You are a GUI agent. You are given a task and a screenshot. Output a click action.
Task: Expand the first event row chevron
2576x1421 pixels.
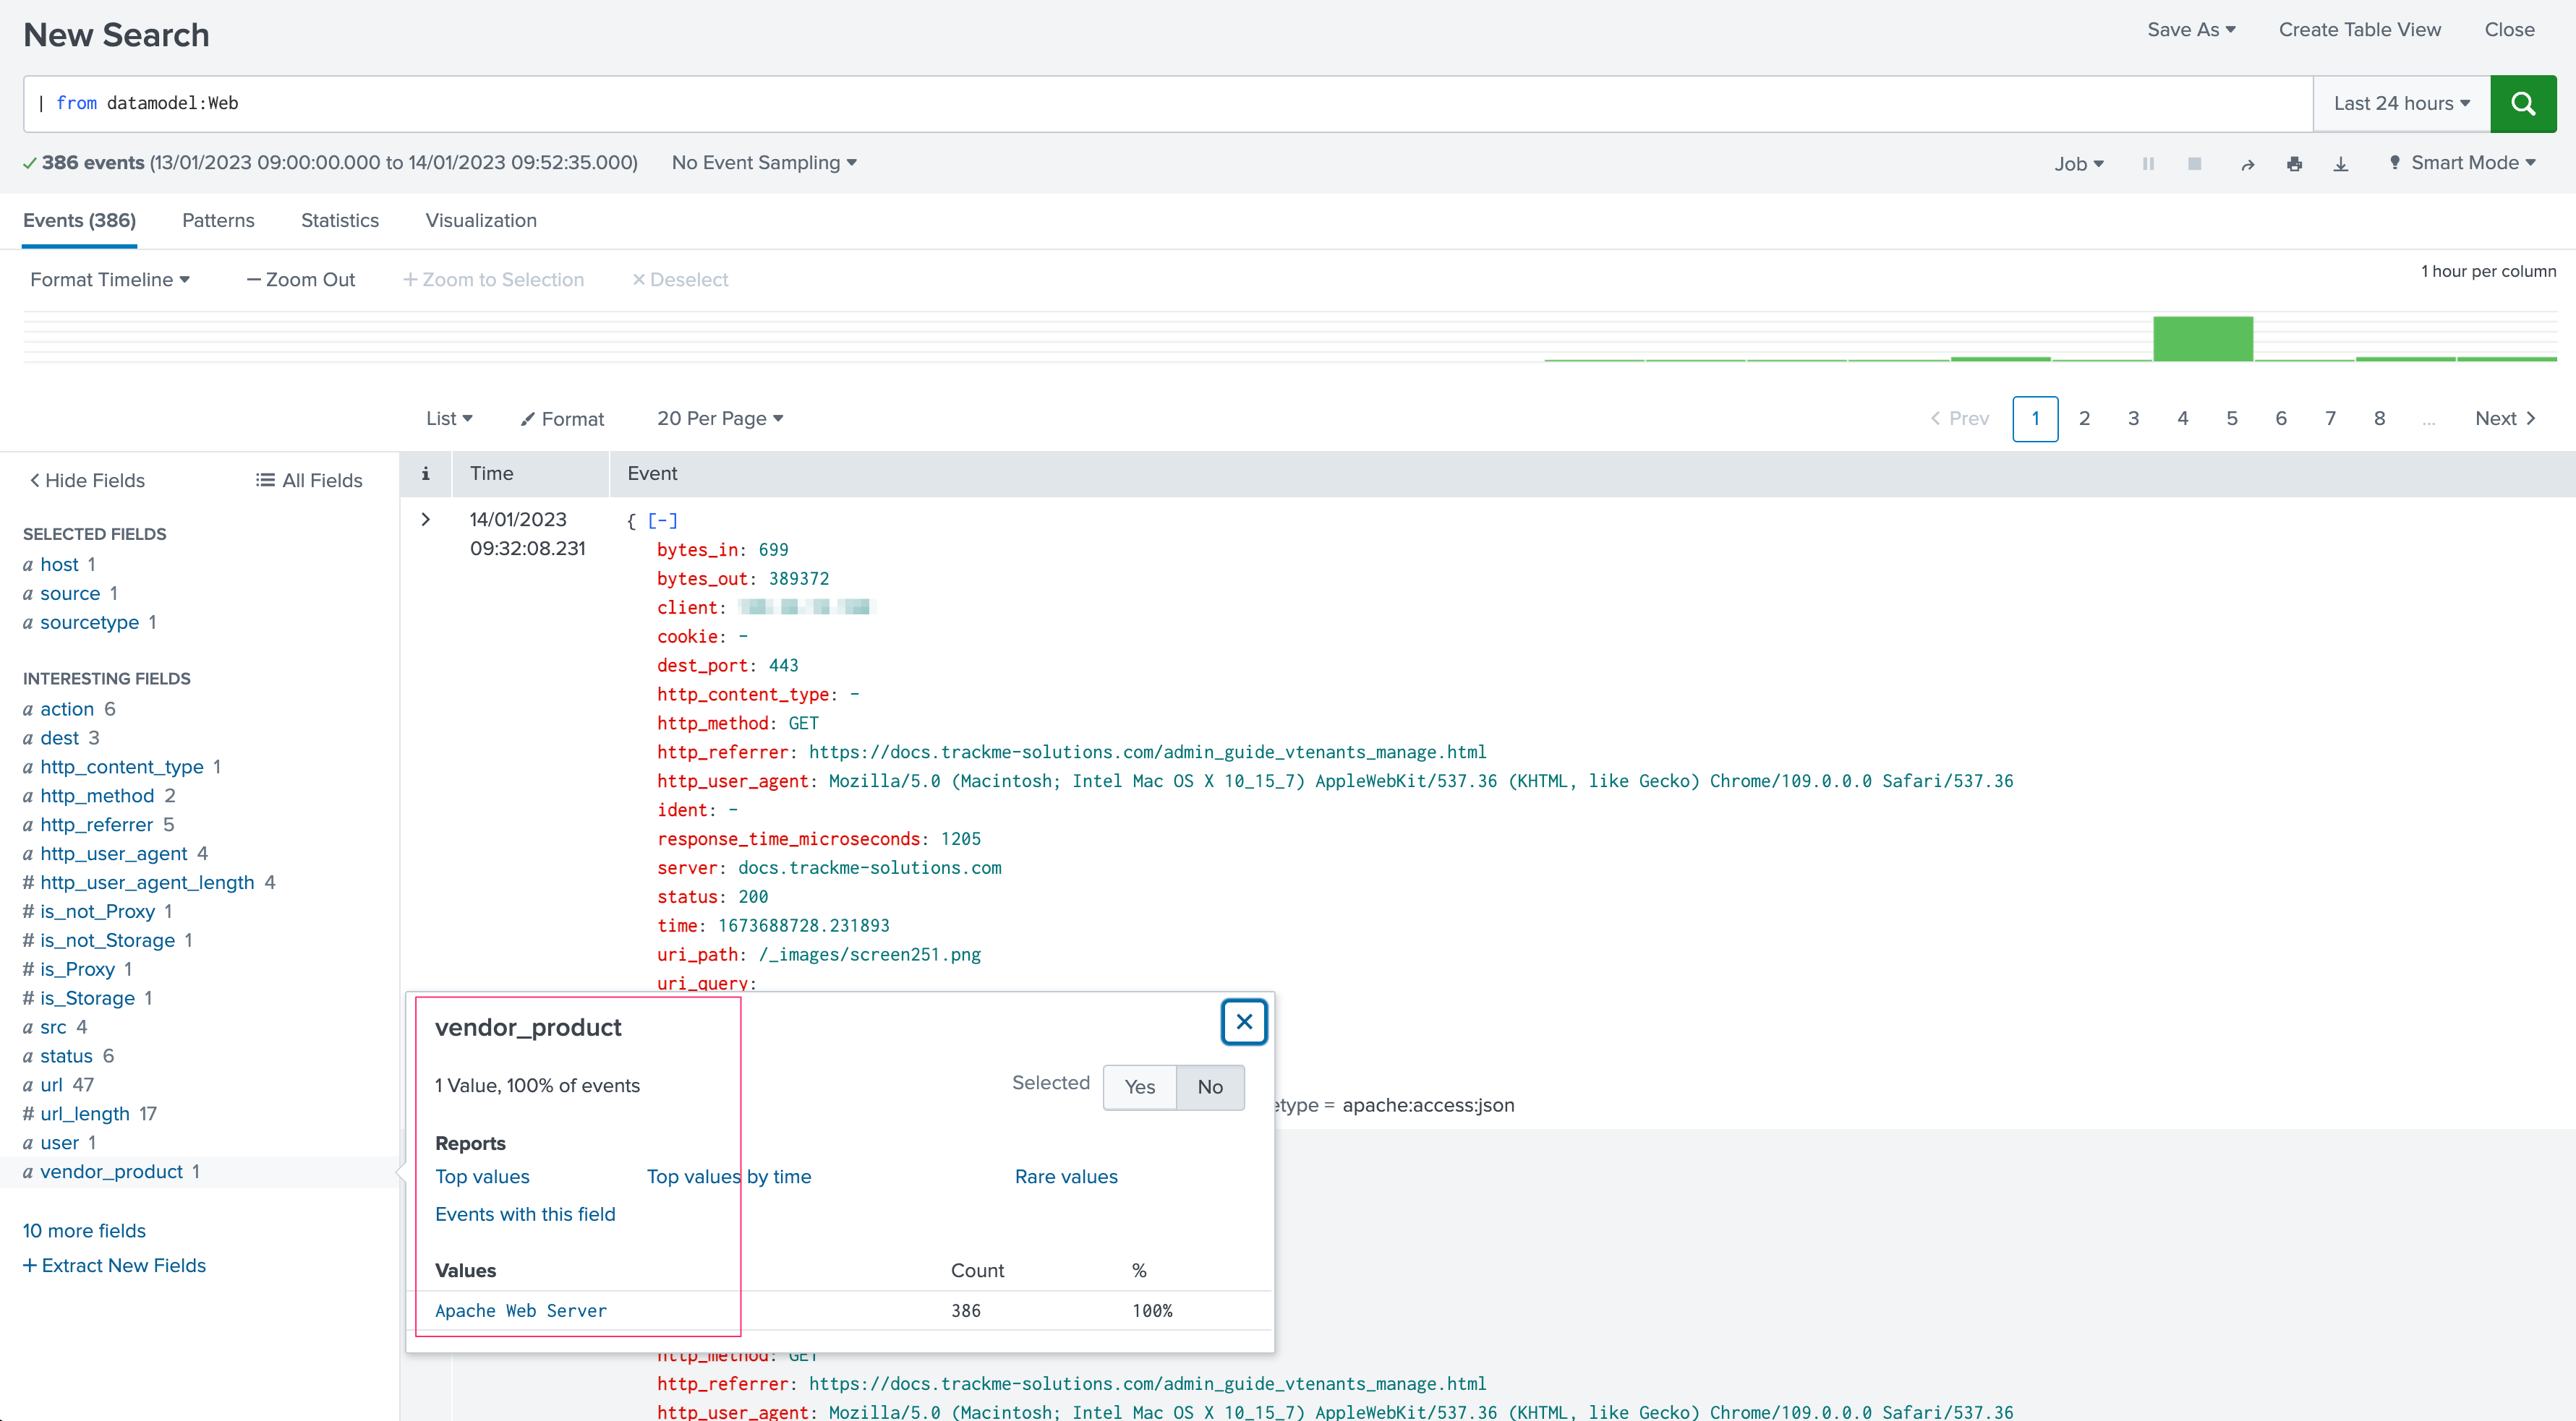(x=425, y=520)
